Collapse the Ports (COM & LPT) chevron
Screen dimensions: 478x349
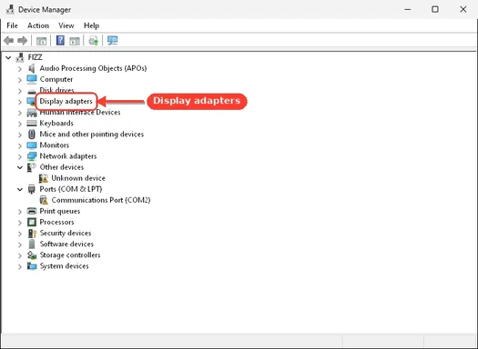(20, 189)
